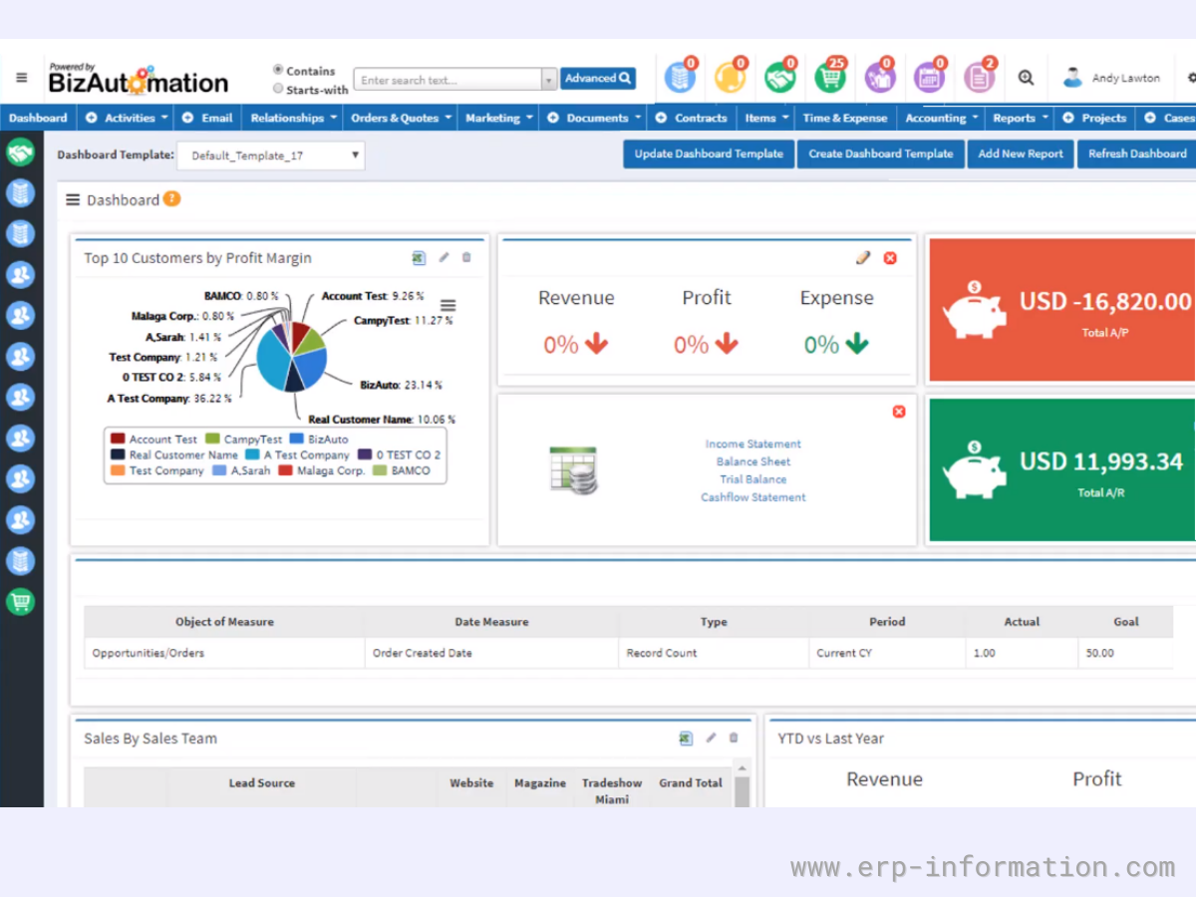Edit the Revenue Profit Expense widget
The image size is (1196, 897).
863,257
